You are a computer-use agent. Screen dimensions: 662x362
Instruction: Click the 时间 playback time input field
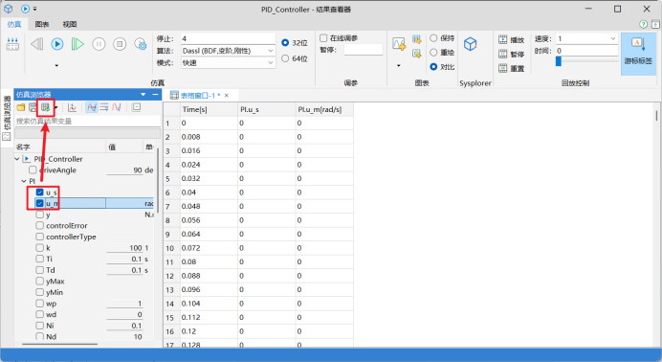click(586, 51)
